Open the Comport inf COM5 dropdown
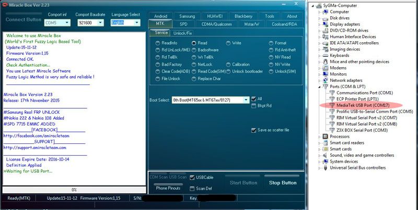 click(x=67, y=23)
